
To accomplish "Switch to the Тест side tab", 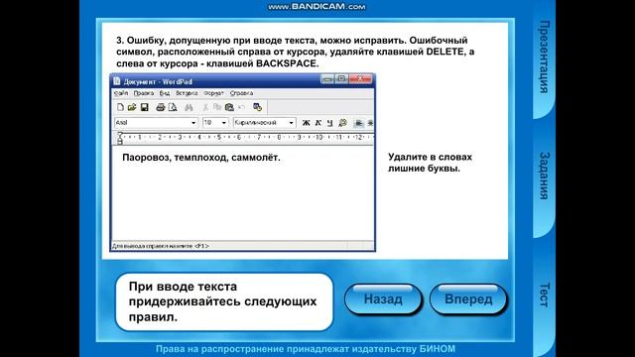I will [x=545, y=295].
